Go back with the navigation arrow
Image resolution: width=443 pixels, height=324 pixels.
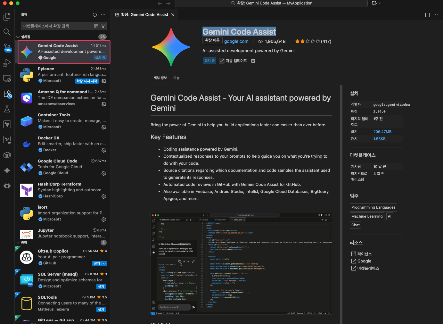[x=160, y=3]
